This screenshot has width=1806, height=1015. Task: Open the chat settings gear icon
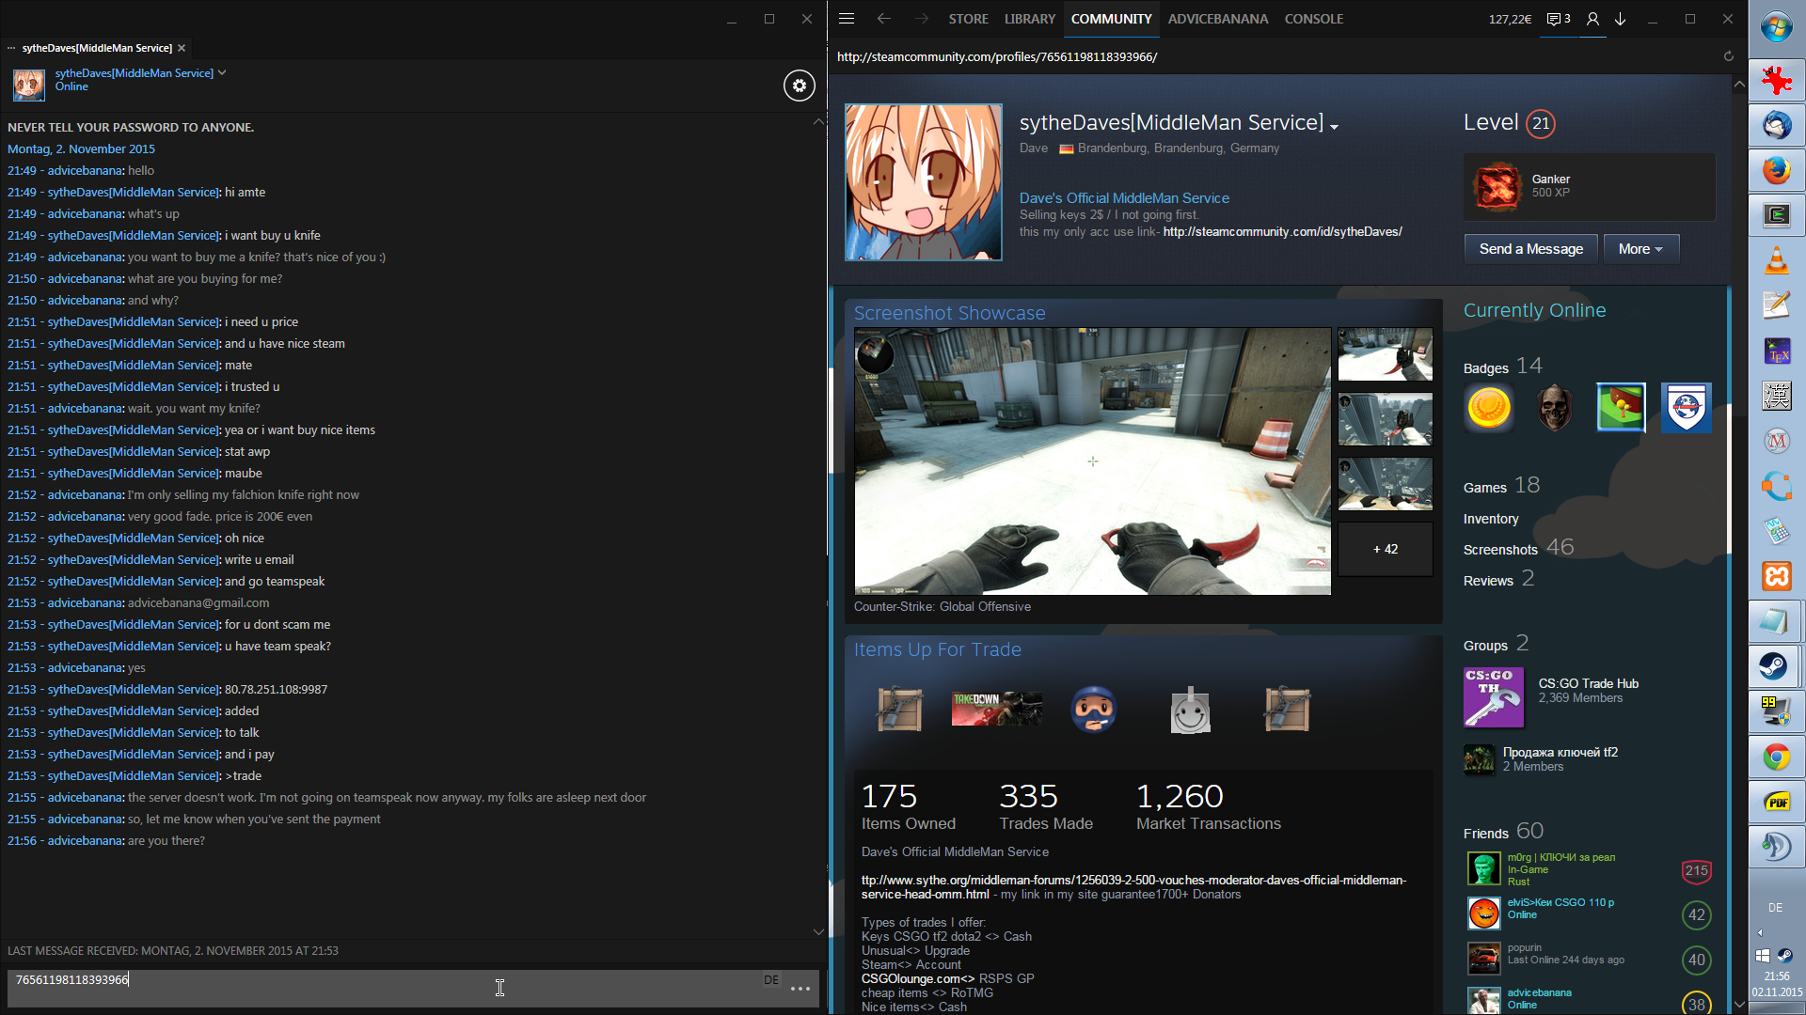click(x=799, y=86)
